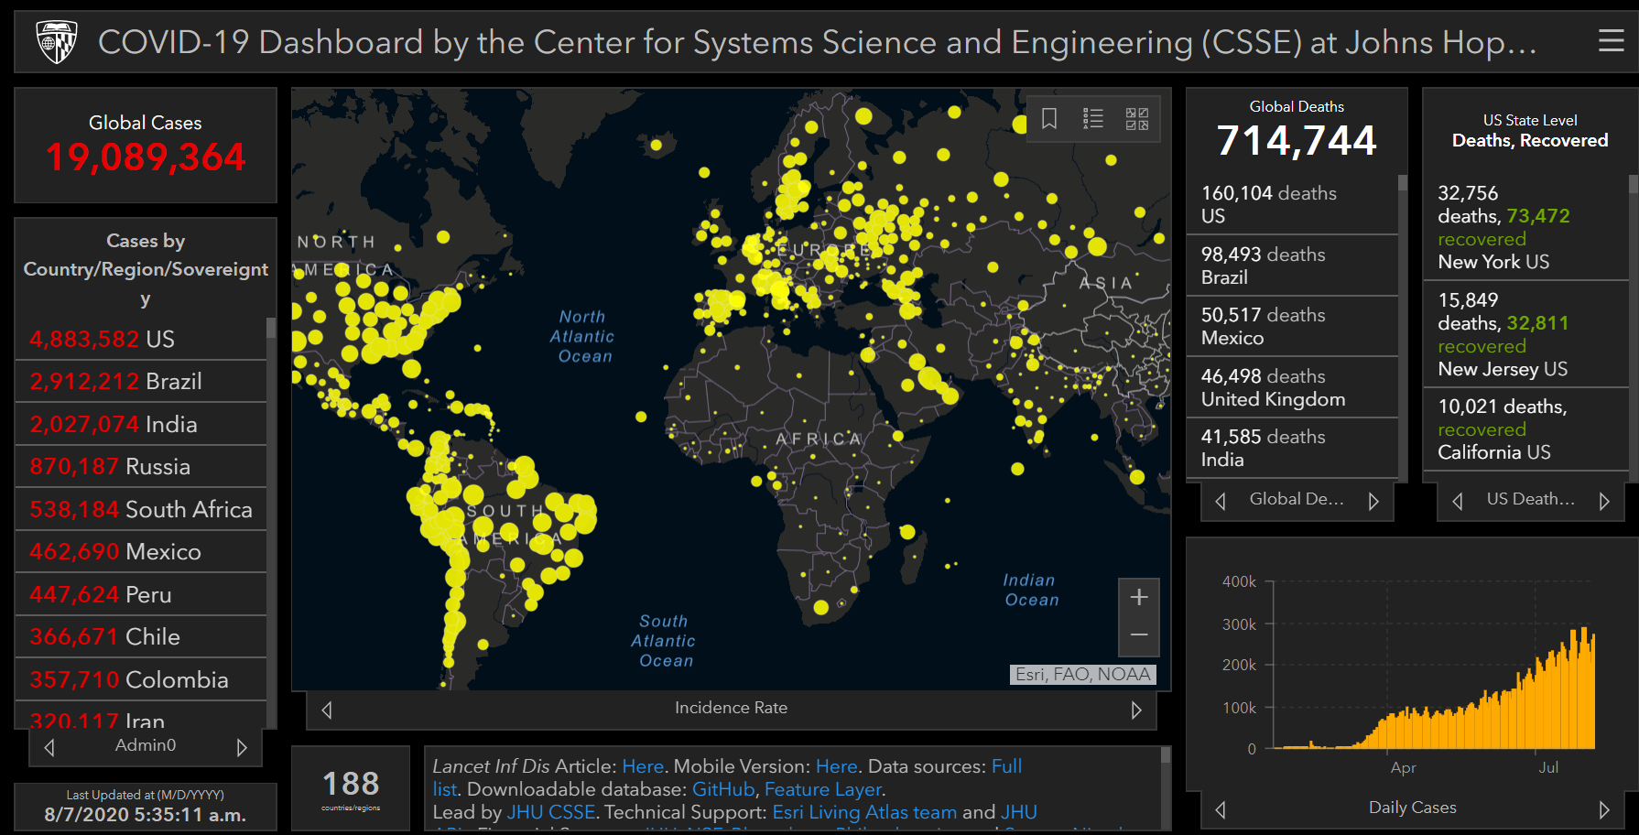Click the 41,585 deaths India entry

tap(1292, 448)
